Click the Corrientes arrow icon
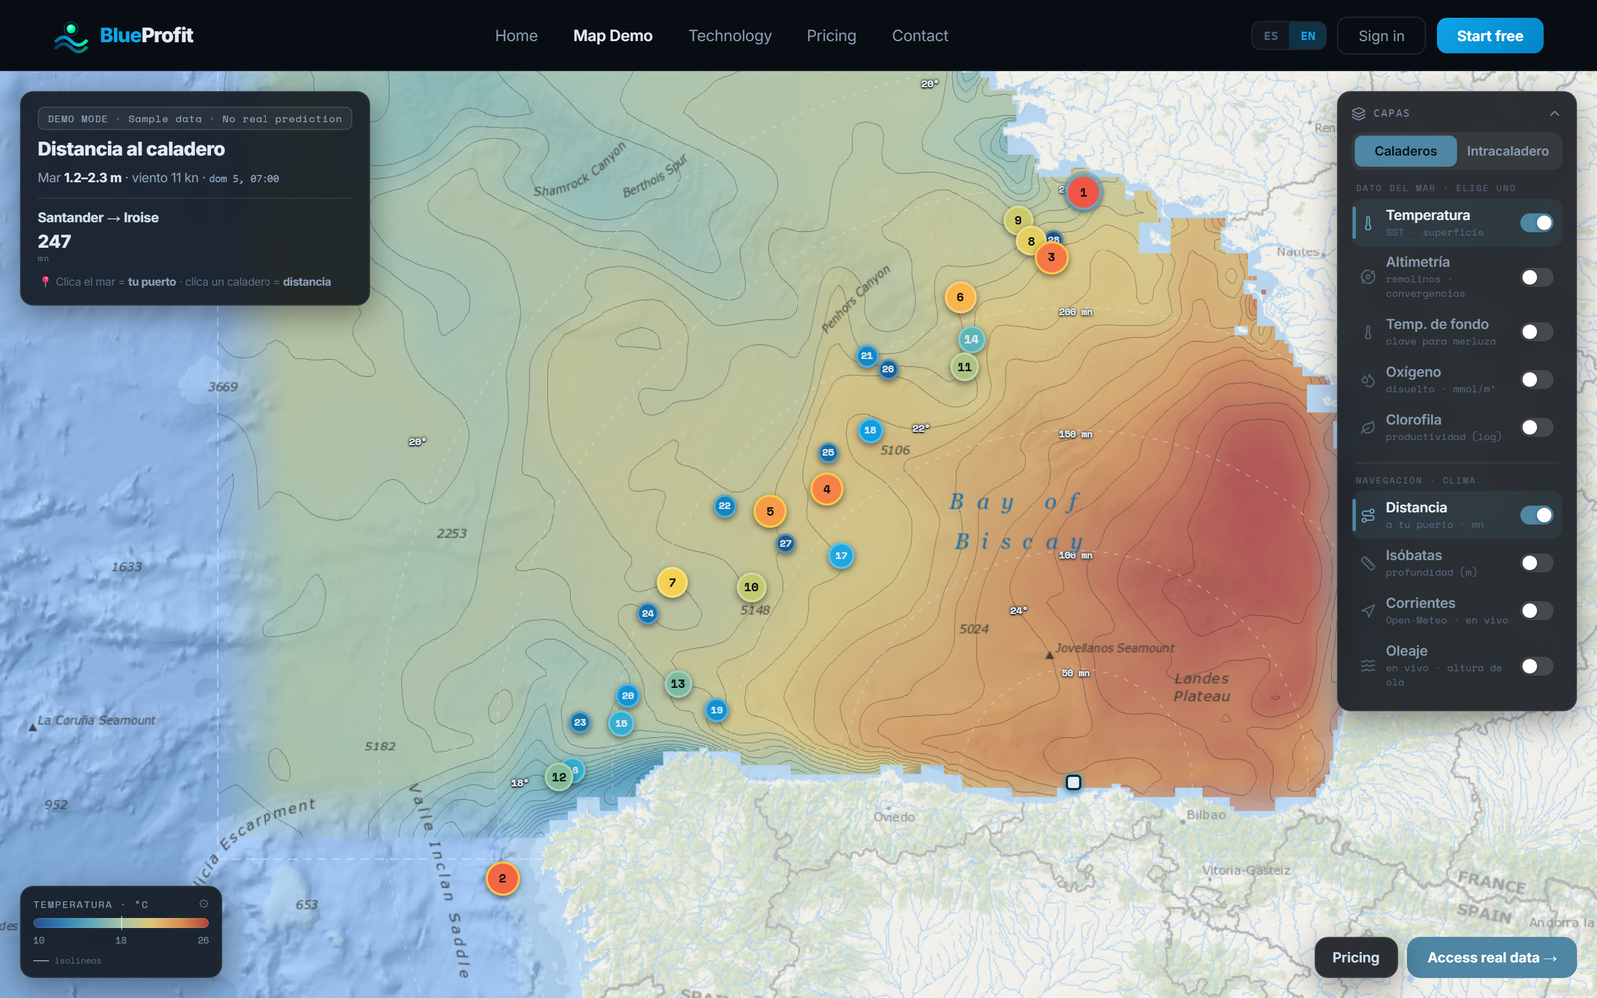Viewport: 1597px width, 998px height. point(1368,611)
